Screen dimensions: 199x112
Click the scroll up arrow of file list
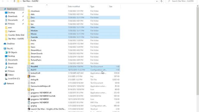pyautogui.click(x=198, y=6)
